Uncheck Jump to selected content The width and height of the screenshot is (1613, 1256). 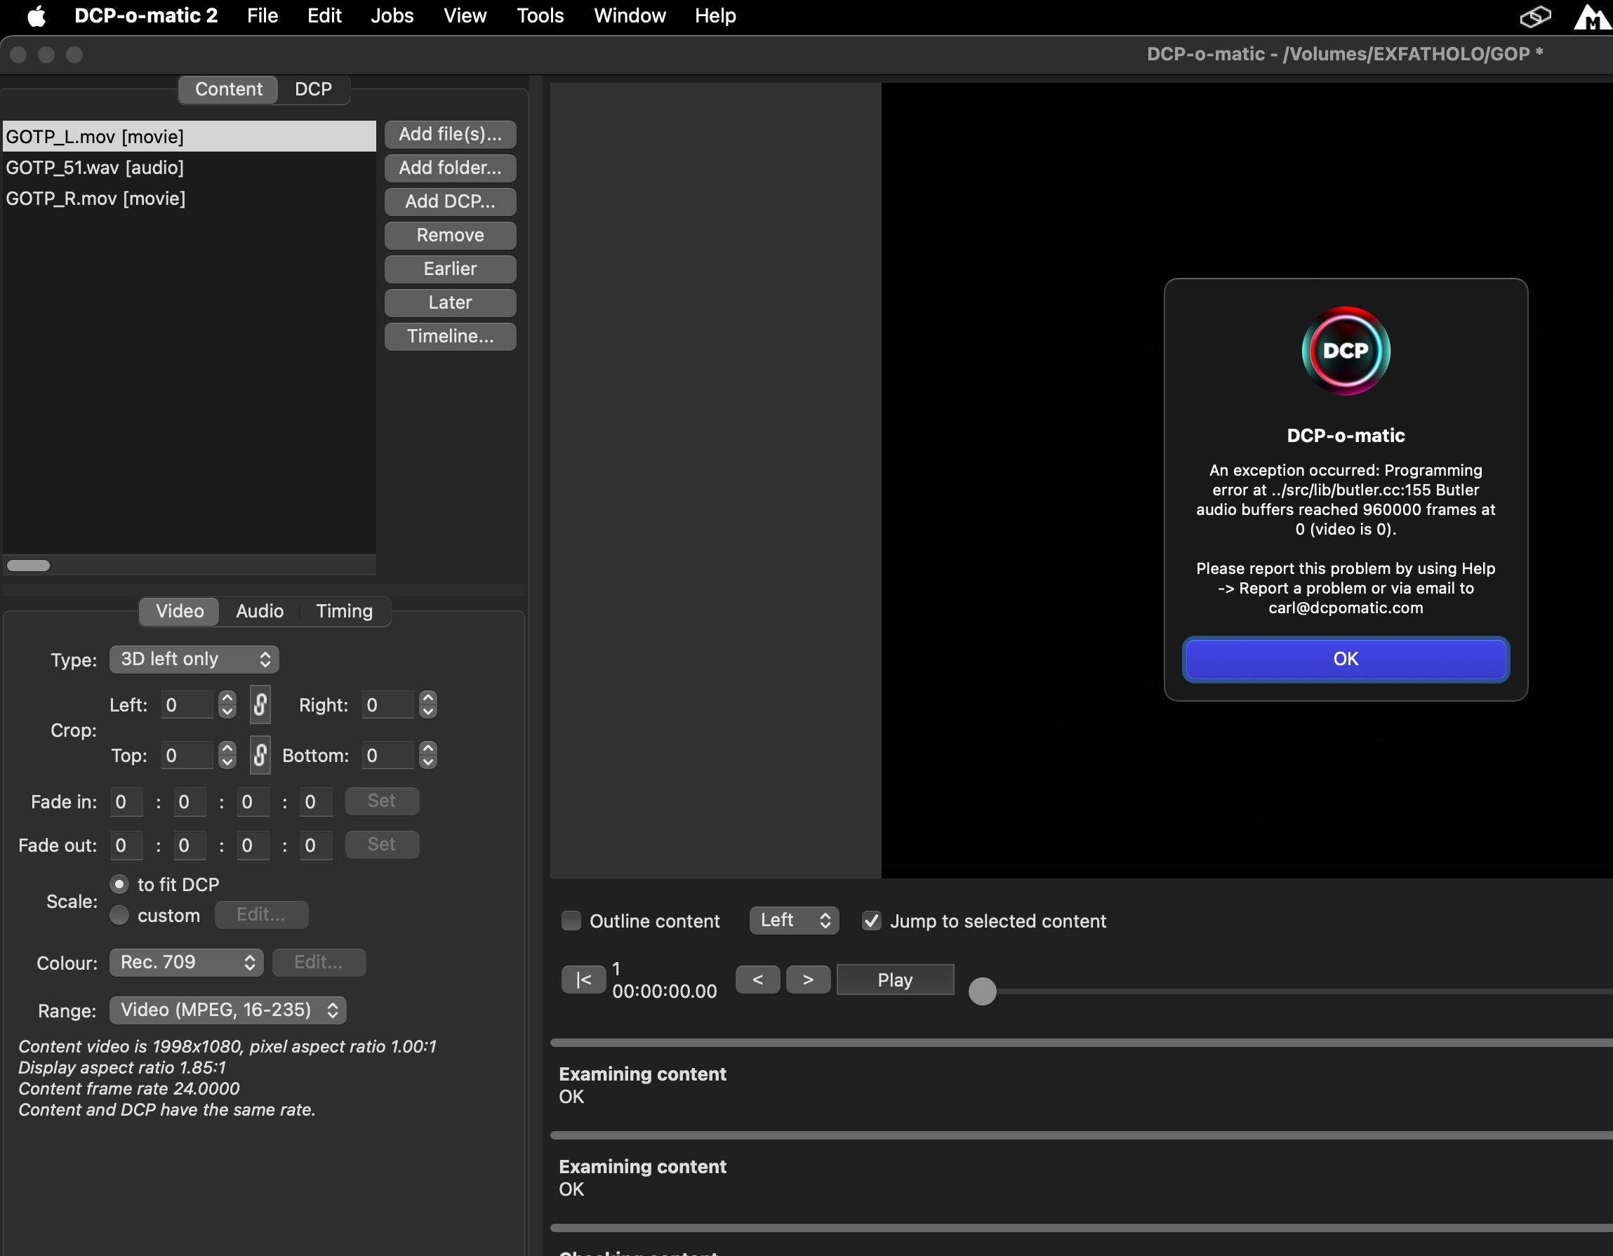coord(872,921)
